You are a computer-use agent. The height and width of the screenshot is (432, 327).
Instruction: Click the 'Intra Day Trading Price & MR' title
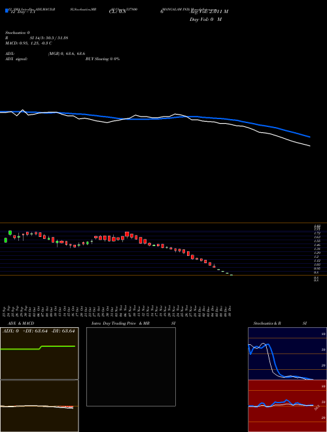tap(120, 323)
